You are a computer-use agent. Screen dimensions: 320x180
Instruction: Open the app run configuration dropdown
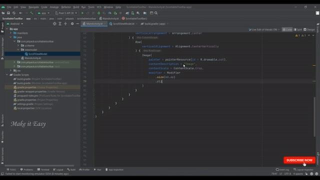pos(43,13)
